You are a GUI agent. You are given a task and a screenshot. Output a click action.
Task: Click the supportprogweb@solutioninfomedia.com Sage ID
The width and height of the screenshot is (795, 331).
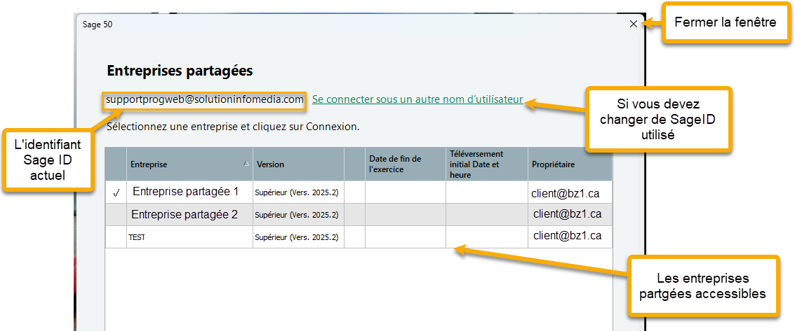(205, 99)
